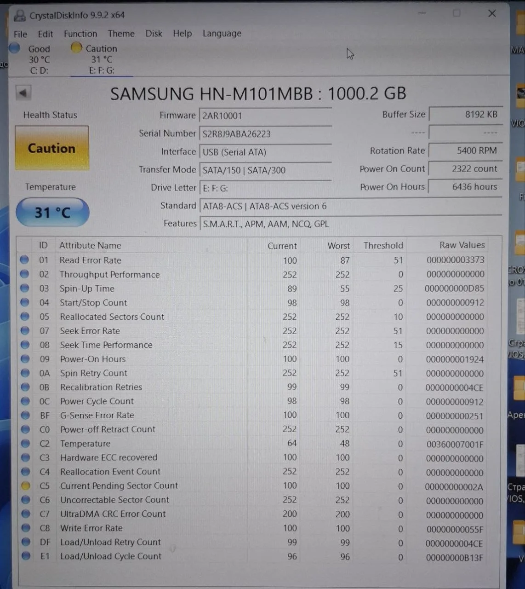525x589 pixels.
Task: Click the Features field S.M.A.R.T., APM, AAM
Action: pos(350,224)
